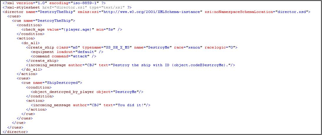Click the equipment tag name

coord(43,51)
